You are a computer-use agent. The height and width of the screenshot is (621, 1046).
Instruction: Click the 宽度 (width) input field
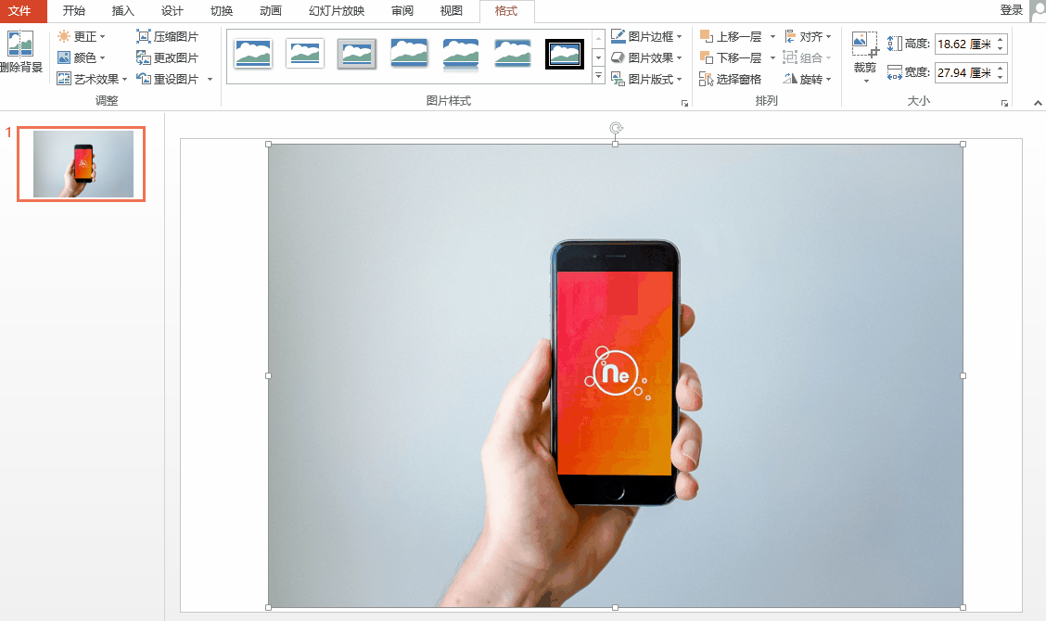point(964,72)
